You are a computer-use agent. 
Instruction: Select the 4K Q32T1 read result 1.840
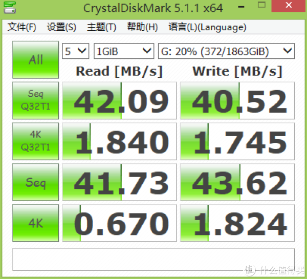[x=119, y=141]
